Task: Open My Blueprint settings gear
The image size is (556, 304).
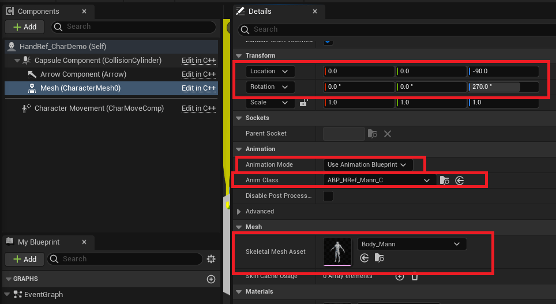Action: pos(211,259)
